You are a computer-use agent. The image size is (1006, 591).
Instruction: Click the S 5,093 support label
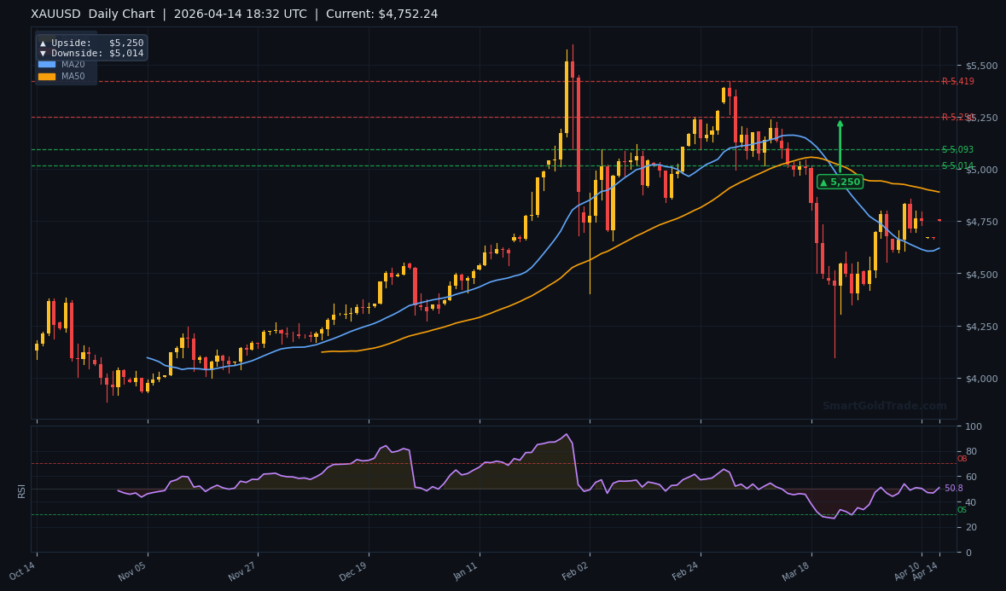click(956, 150)
